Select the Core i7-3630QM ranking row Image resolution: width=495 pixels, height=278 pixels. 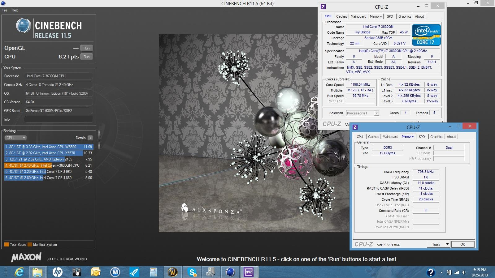pos(49,165)
